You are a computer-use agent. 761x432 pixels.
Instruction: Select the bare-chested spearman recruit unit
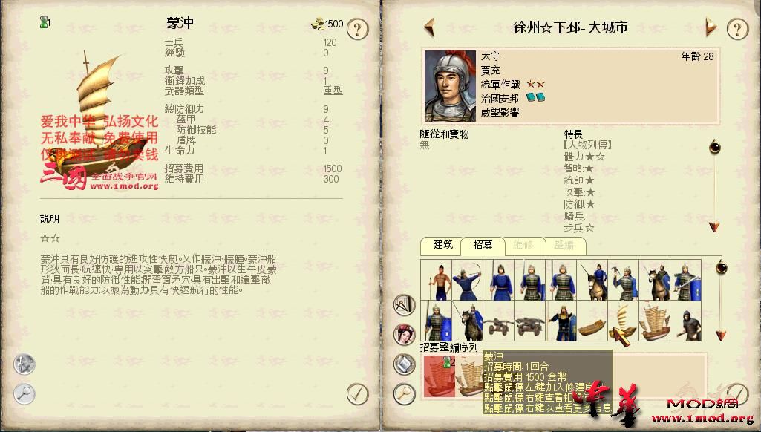(x=436, y=280)
